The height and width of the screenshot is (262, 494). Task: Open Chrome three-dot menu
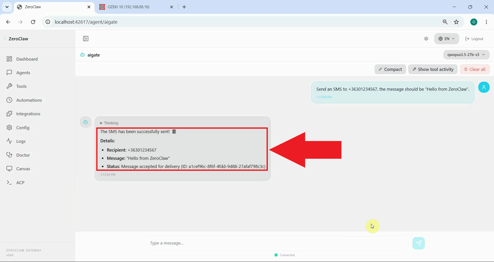tap(486, 22)
